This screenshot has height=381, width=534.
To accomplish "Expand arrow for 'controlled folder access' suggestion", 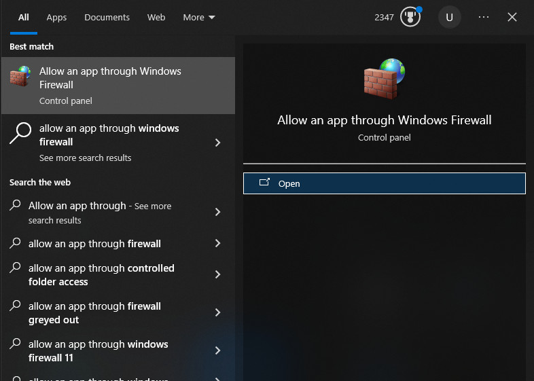I will [x=217, y=274].
